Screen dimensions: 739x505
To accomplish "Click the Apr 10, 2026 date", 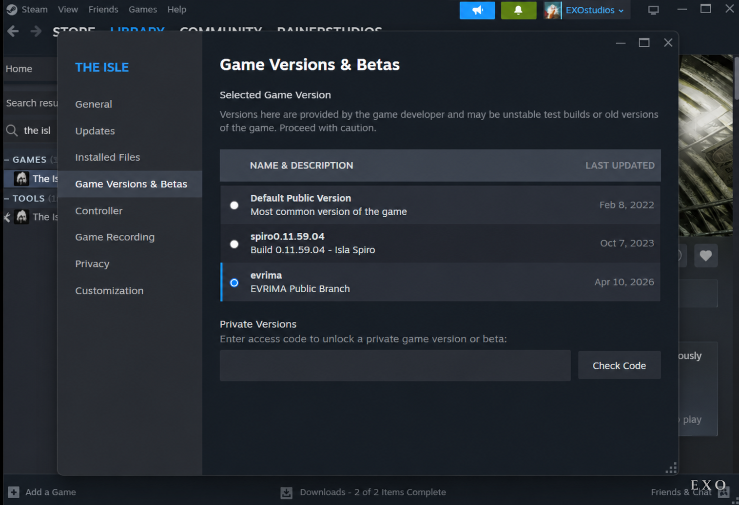I will coord(624,282).
